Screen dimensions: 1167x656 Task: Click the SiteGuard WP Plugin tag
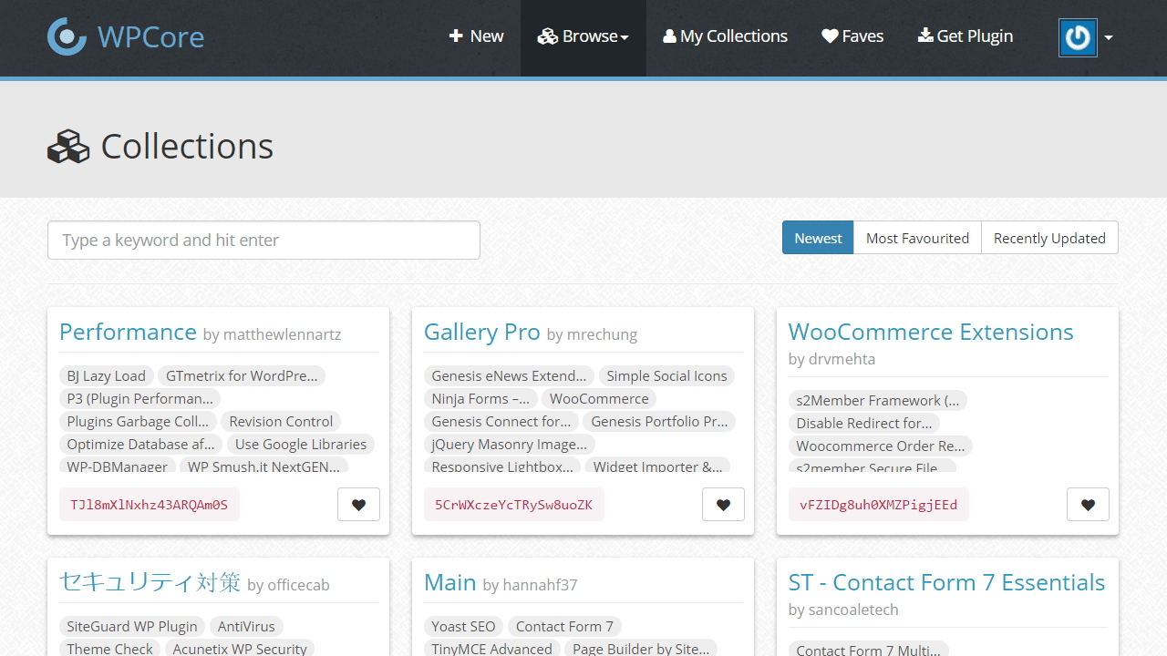point(132,626)
